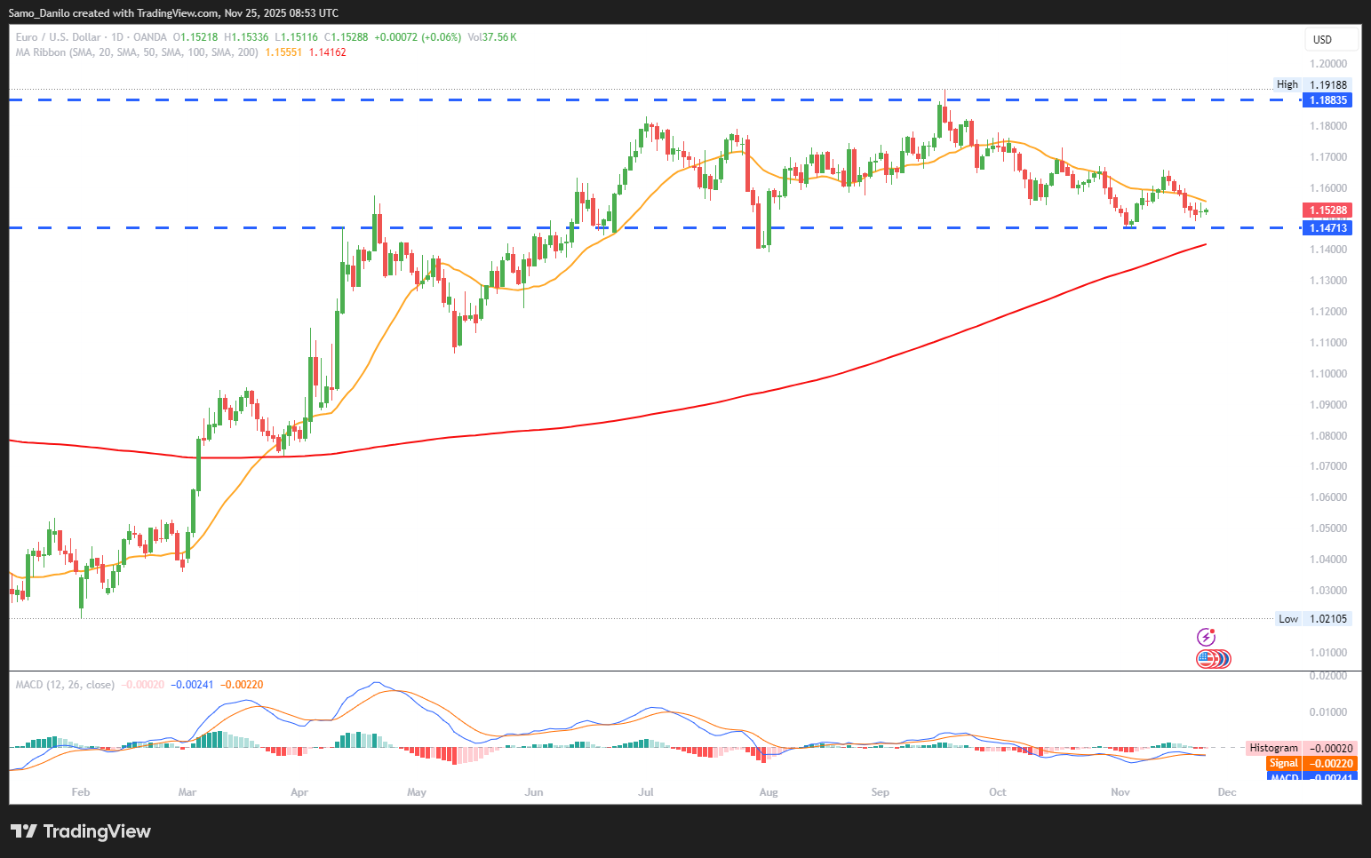Screen dimensions: 1371x858
Task: Open the USD currency selector
Action: point(1330,39)
